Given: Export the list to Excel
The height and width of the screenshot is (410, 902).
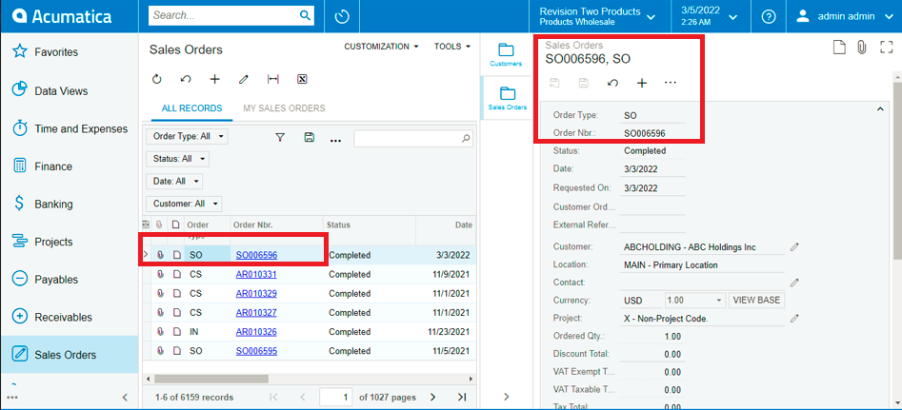Looking at the screenshot, I should [x=302, y=79].
